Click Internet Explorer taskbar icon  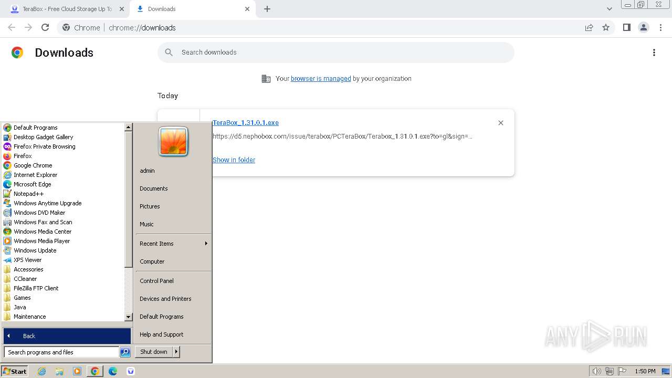pyautogui.click(x=41, y=371)
